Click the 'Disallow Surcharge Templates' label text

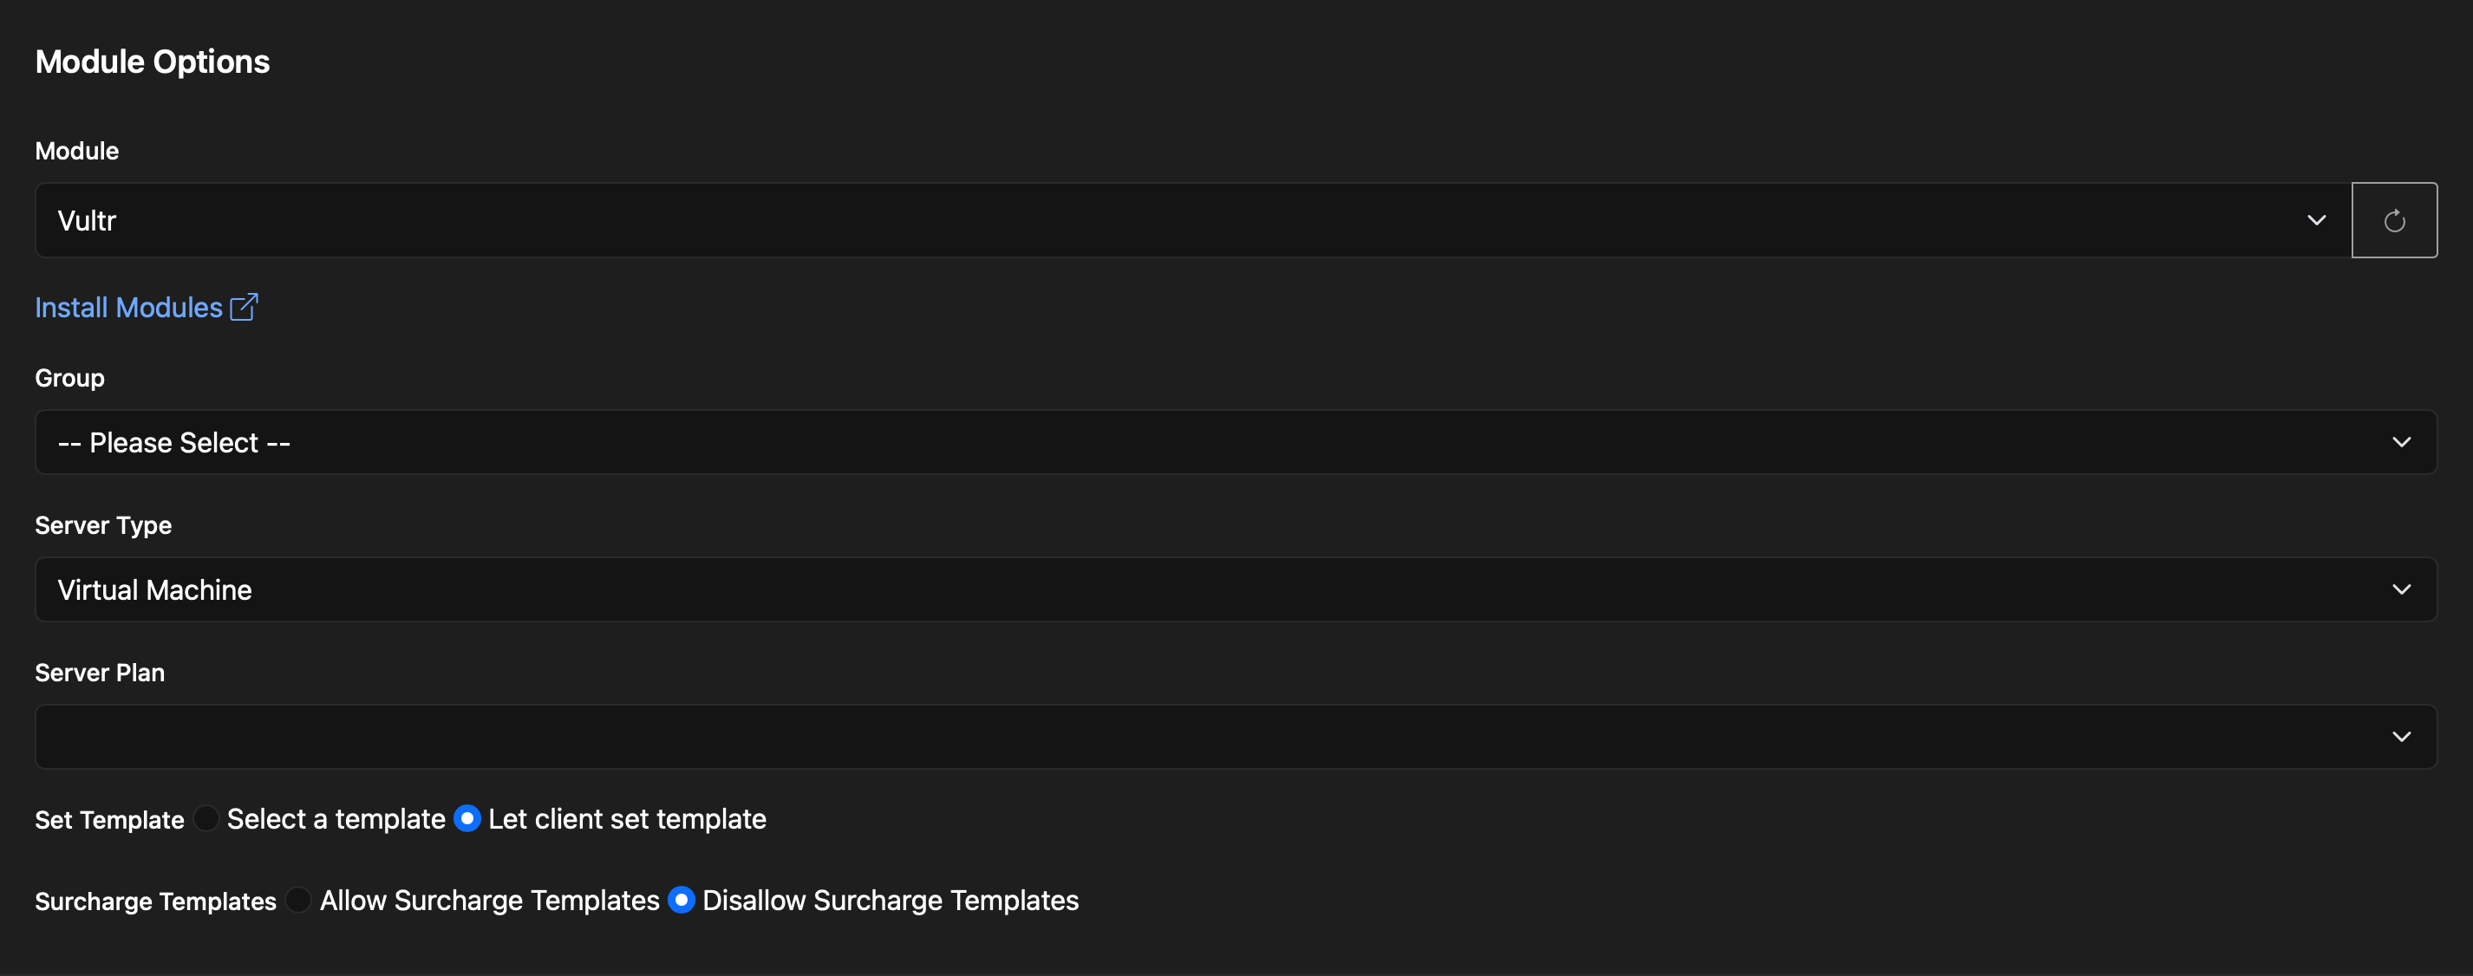coord(890,901)
